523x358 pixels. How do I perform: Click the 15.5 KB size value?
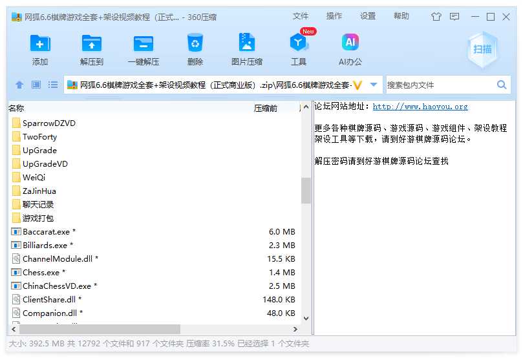coord(281,258)
